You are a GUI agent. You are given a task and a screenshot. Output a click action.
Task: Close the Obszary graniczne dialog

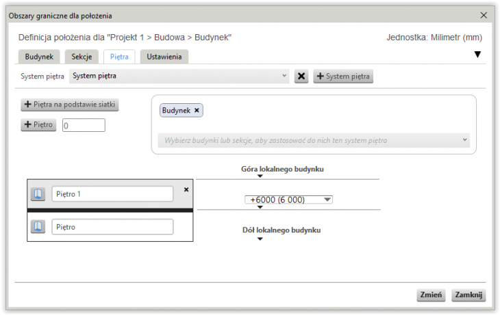tap(484, 15)
